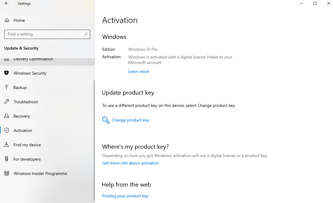
Task: Open the Home settings page
Action: (x=47, y=20)
